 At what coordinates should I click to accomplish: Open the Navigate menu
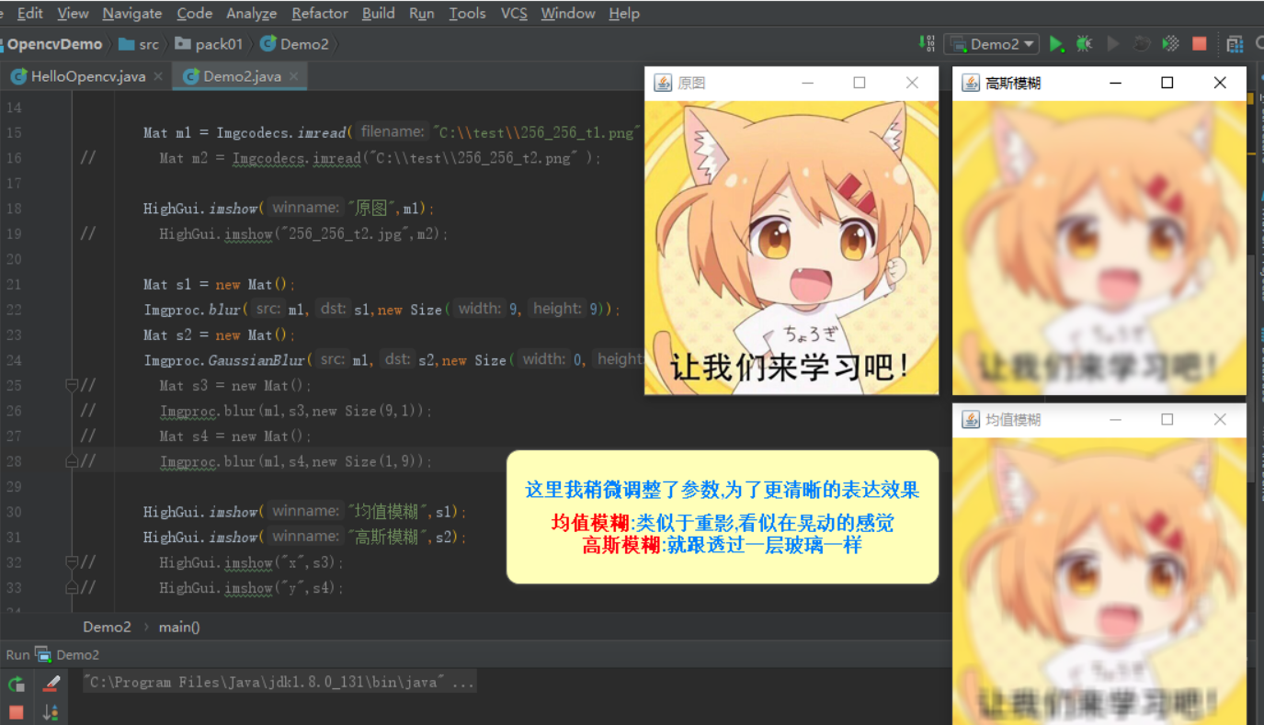tap(132, 13)
